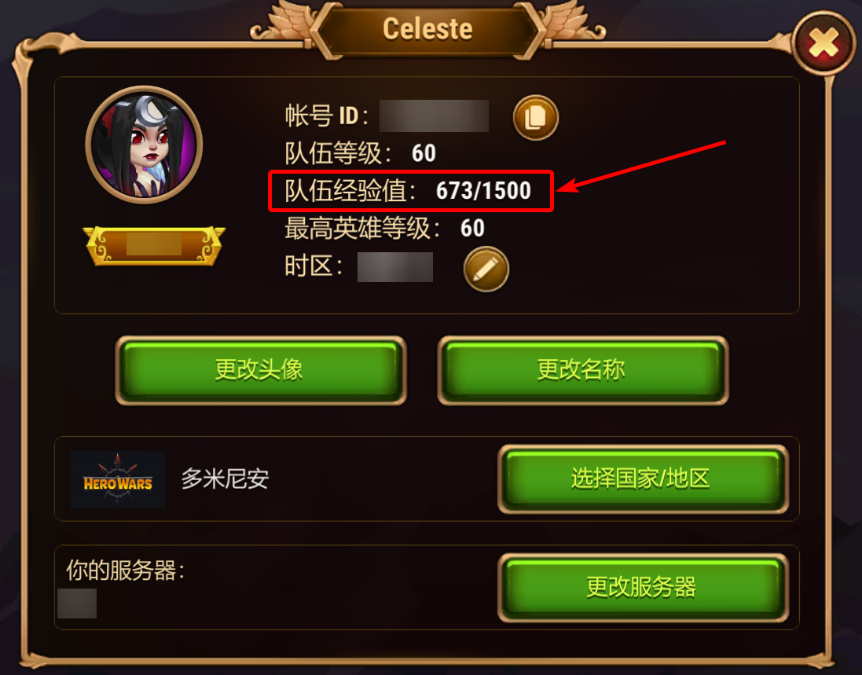The image size is (862, 675).
Task: Click the Hero Wars logo image
Action: tap(118, 479)
